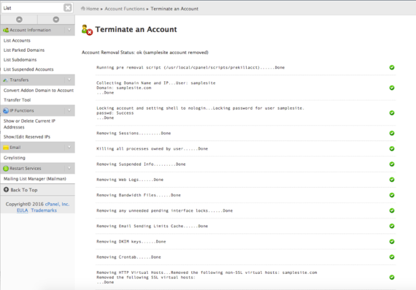Click the Account Information section icon
The width and height of the screenshot is (416, 290).
(x=6, y=30)
